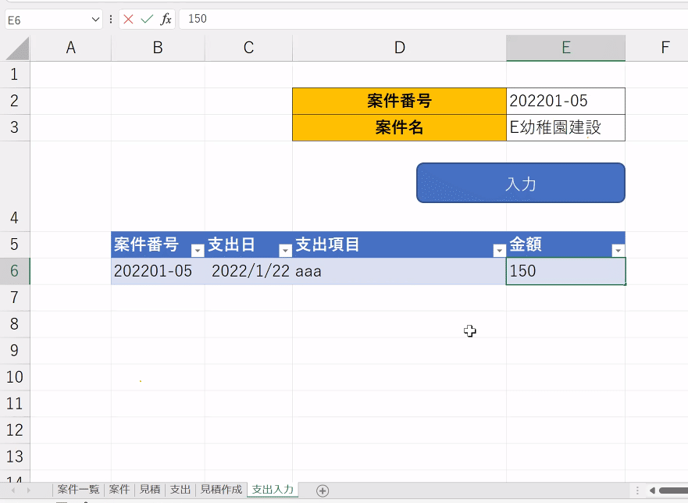The width and height of the screenshot is (688, 503).
Task: Select column F header
Action: coord(657,48)
